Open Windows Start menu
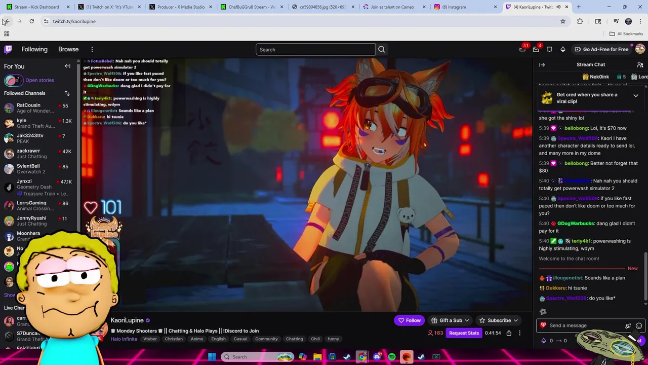Screen dimensions: 648x365 click(212, 357)
